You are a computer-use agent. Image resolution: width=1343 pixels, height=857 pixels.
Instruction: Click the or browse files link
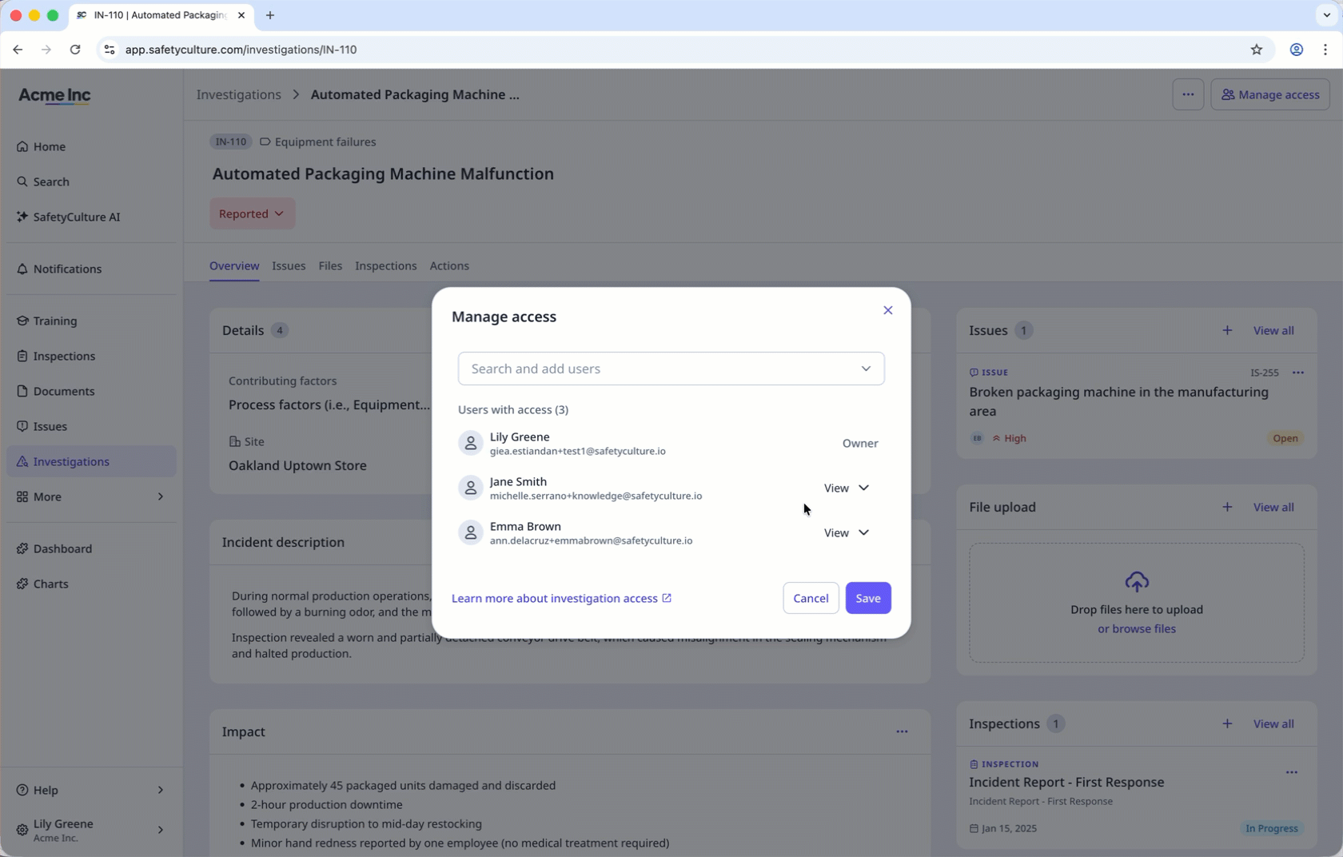click(1137, 628)
